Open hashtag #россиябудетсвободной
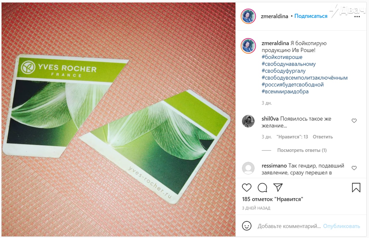Screen dimensions: 369x238 [293, 85]
